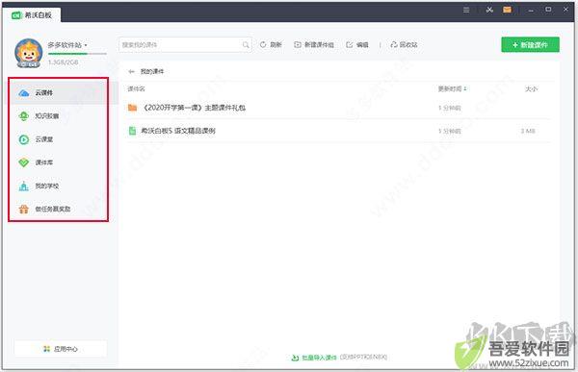Viewport: 578px width, 372px height.
Task: Select the 希沃白板 title tab
Action: click(32, 15)
